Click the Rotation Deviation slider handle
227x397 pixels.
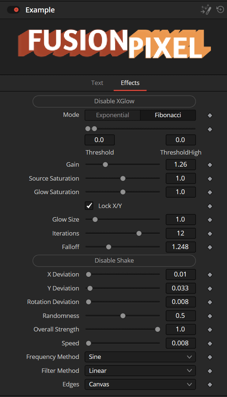88,302
